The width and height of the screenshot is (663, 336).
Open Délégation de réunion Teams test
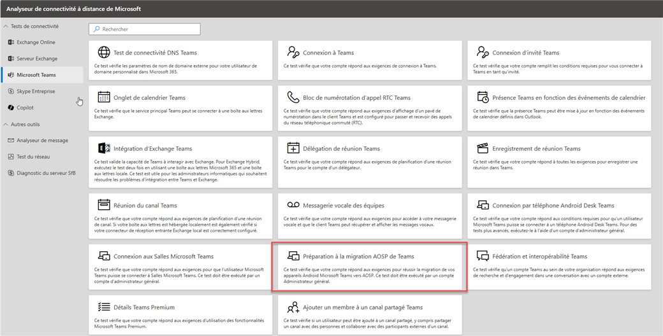[370, 162]
